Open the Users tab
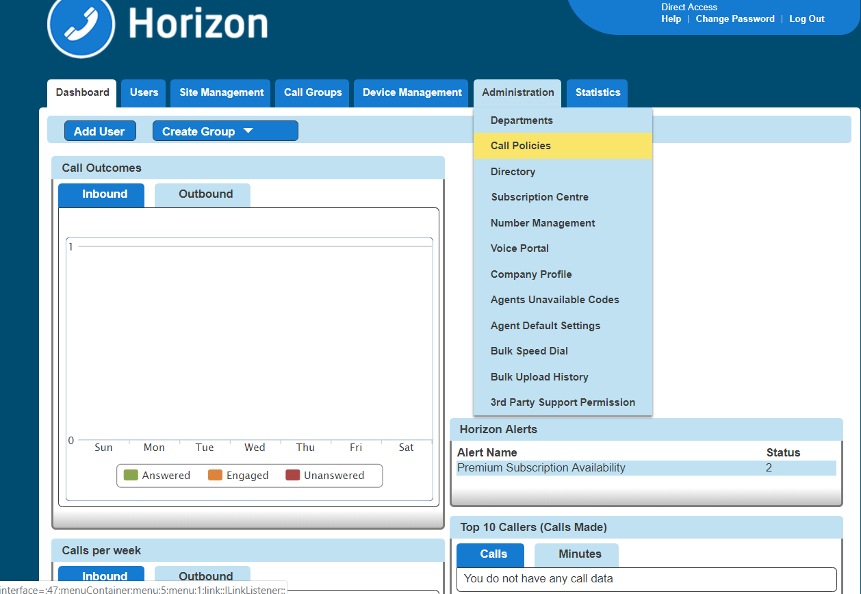 coord(144,93)
